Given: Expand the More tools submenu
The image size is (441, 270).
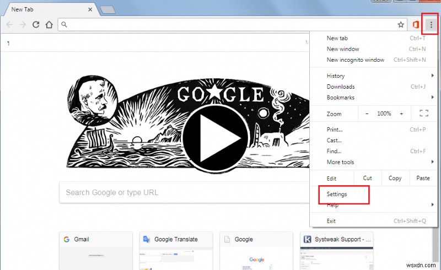Looking at the screenshot, I should [x=374, y=162].
